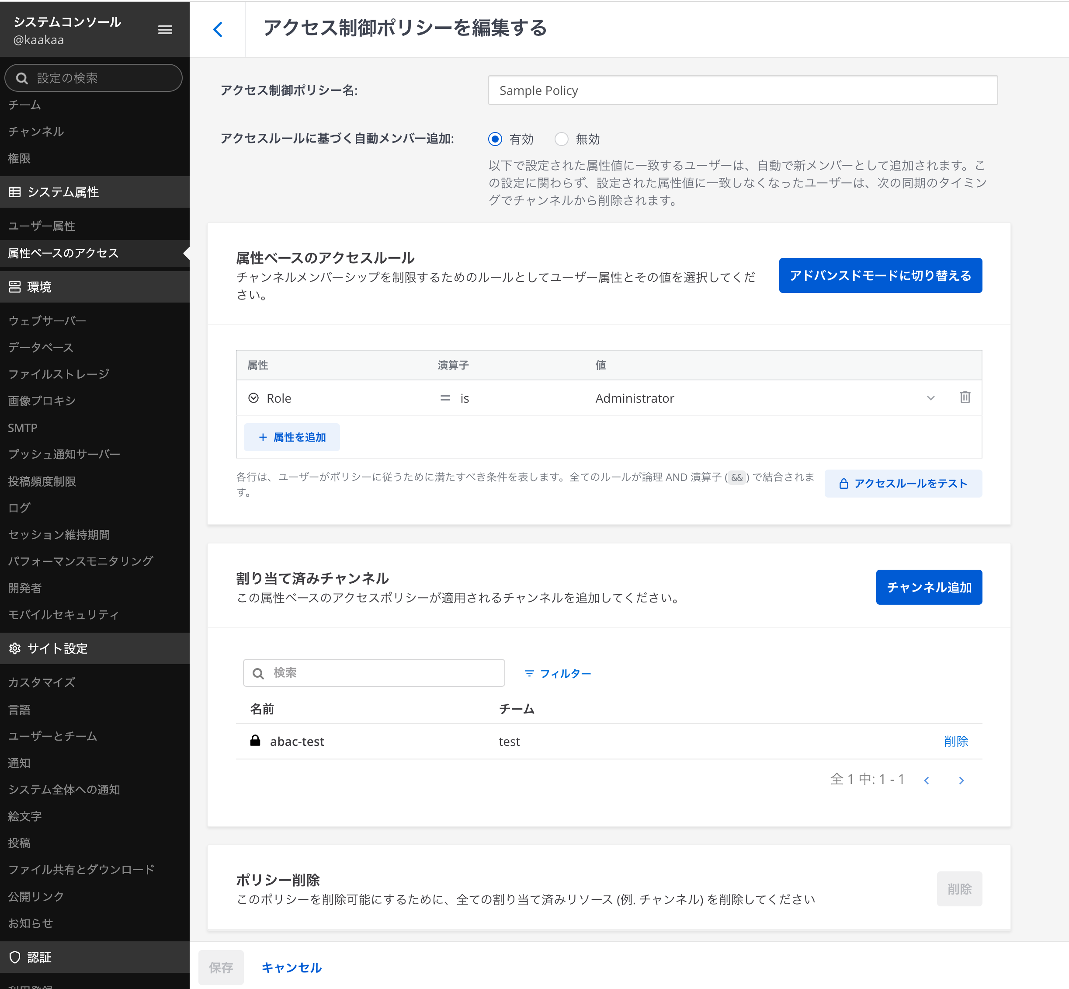Click アドバンスドモードに切り替える button
The width and height of the screenshot is (1069, 989).
tap(880, 275)
